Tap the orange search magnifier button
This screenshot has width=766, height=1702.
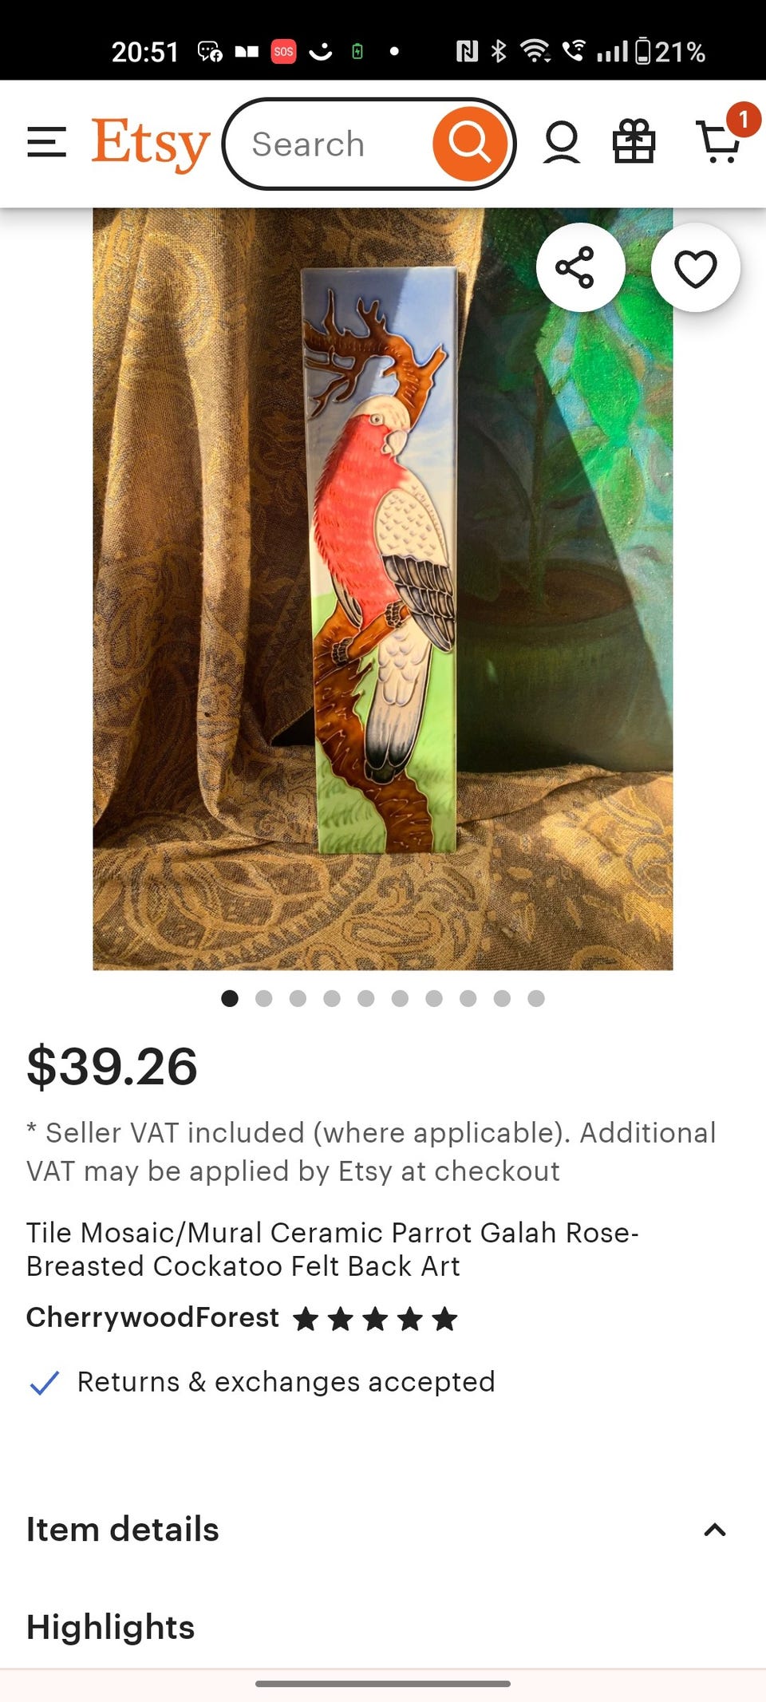click(x=470, y=144)
